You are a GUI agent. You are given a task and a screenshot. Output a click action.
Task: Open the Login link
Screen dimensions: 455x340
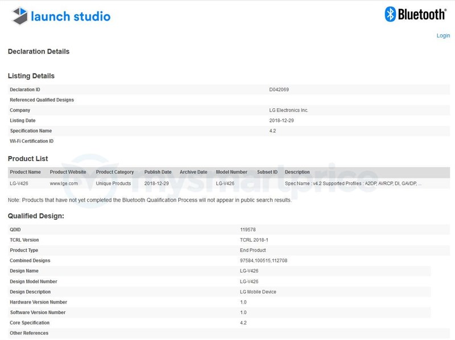[443, 35]
